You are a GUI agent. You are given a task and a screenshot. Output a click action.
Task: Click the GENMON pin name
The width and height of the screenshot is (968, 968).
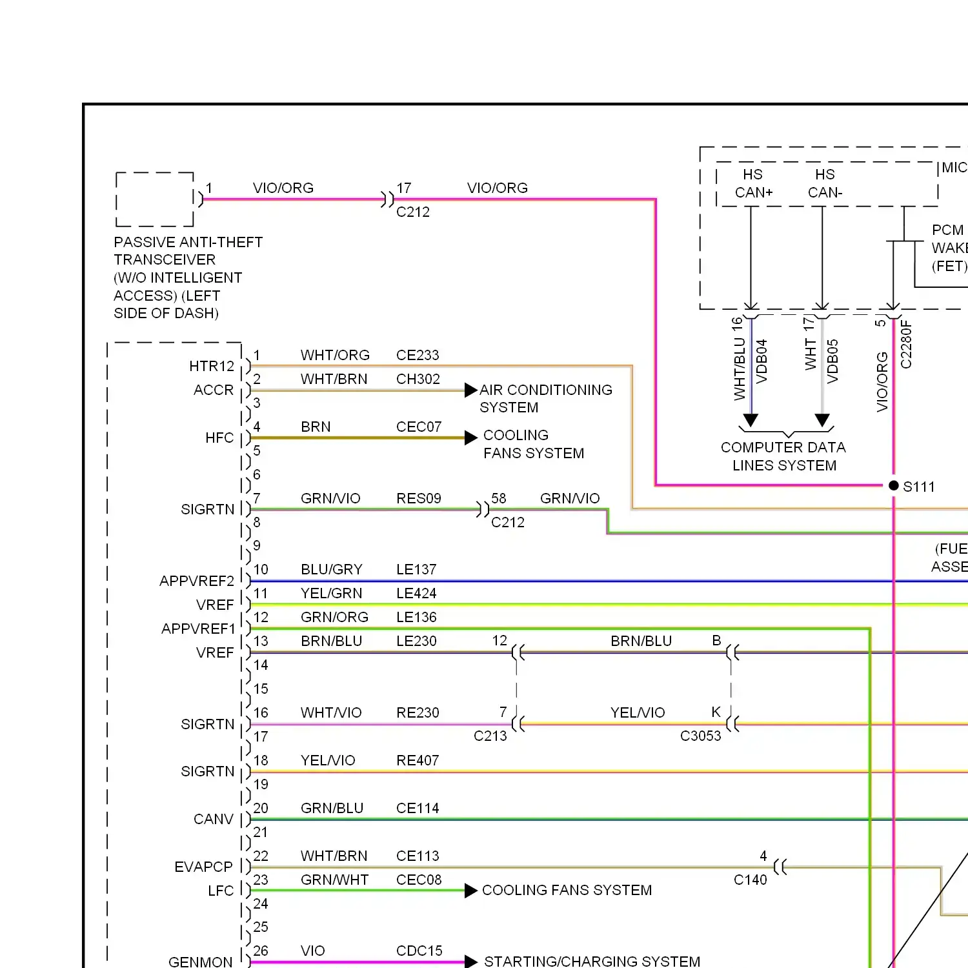(x=201, y=962)
